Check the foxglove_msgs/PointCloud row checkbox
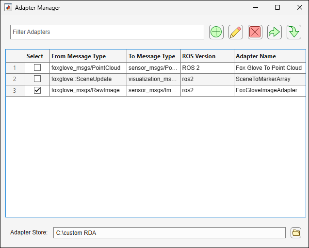The image size is (309, 248). [x=37, y=67]
